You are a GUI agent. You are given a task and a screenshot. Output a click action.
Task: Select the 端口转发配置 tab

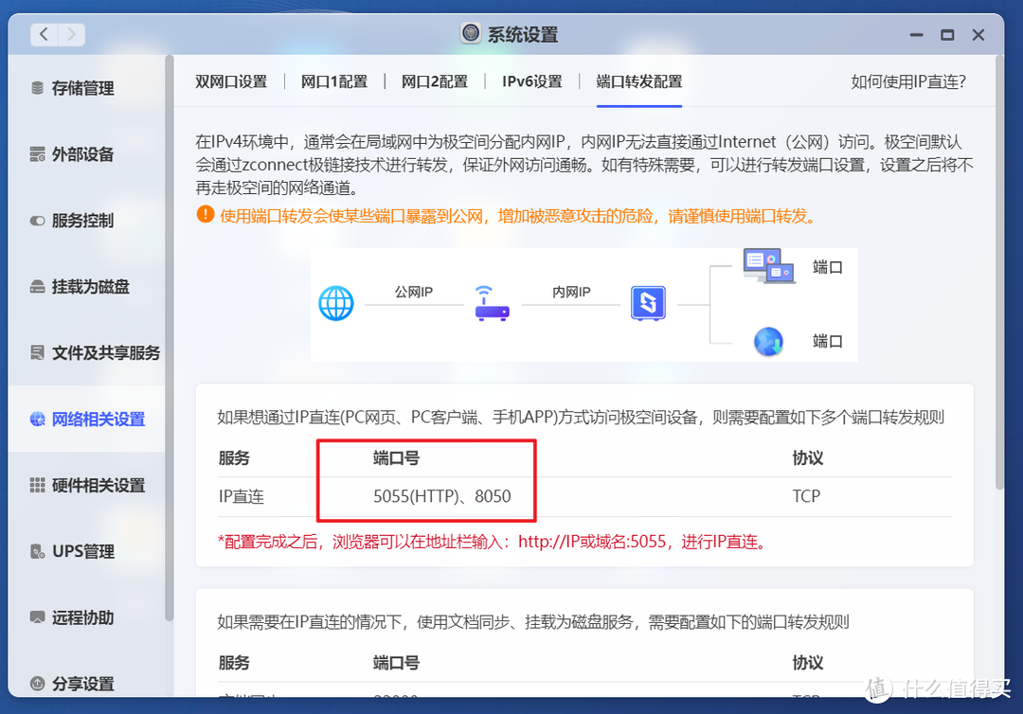(x=638, y=81)
